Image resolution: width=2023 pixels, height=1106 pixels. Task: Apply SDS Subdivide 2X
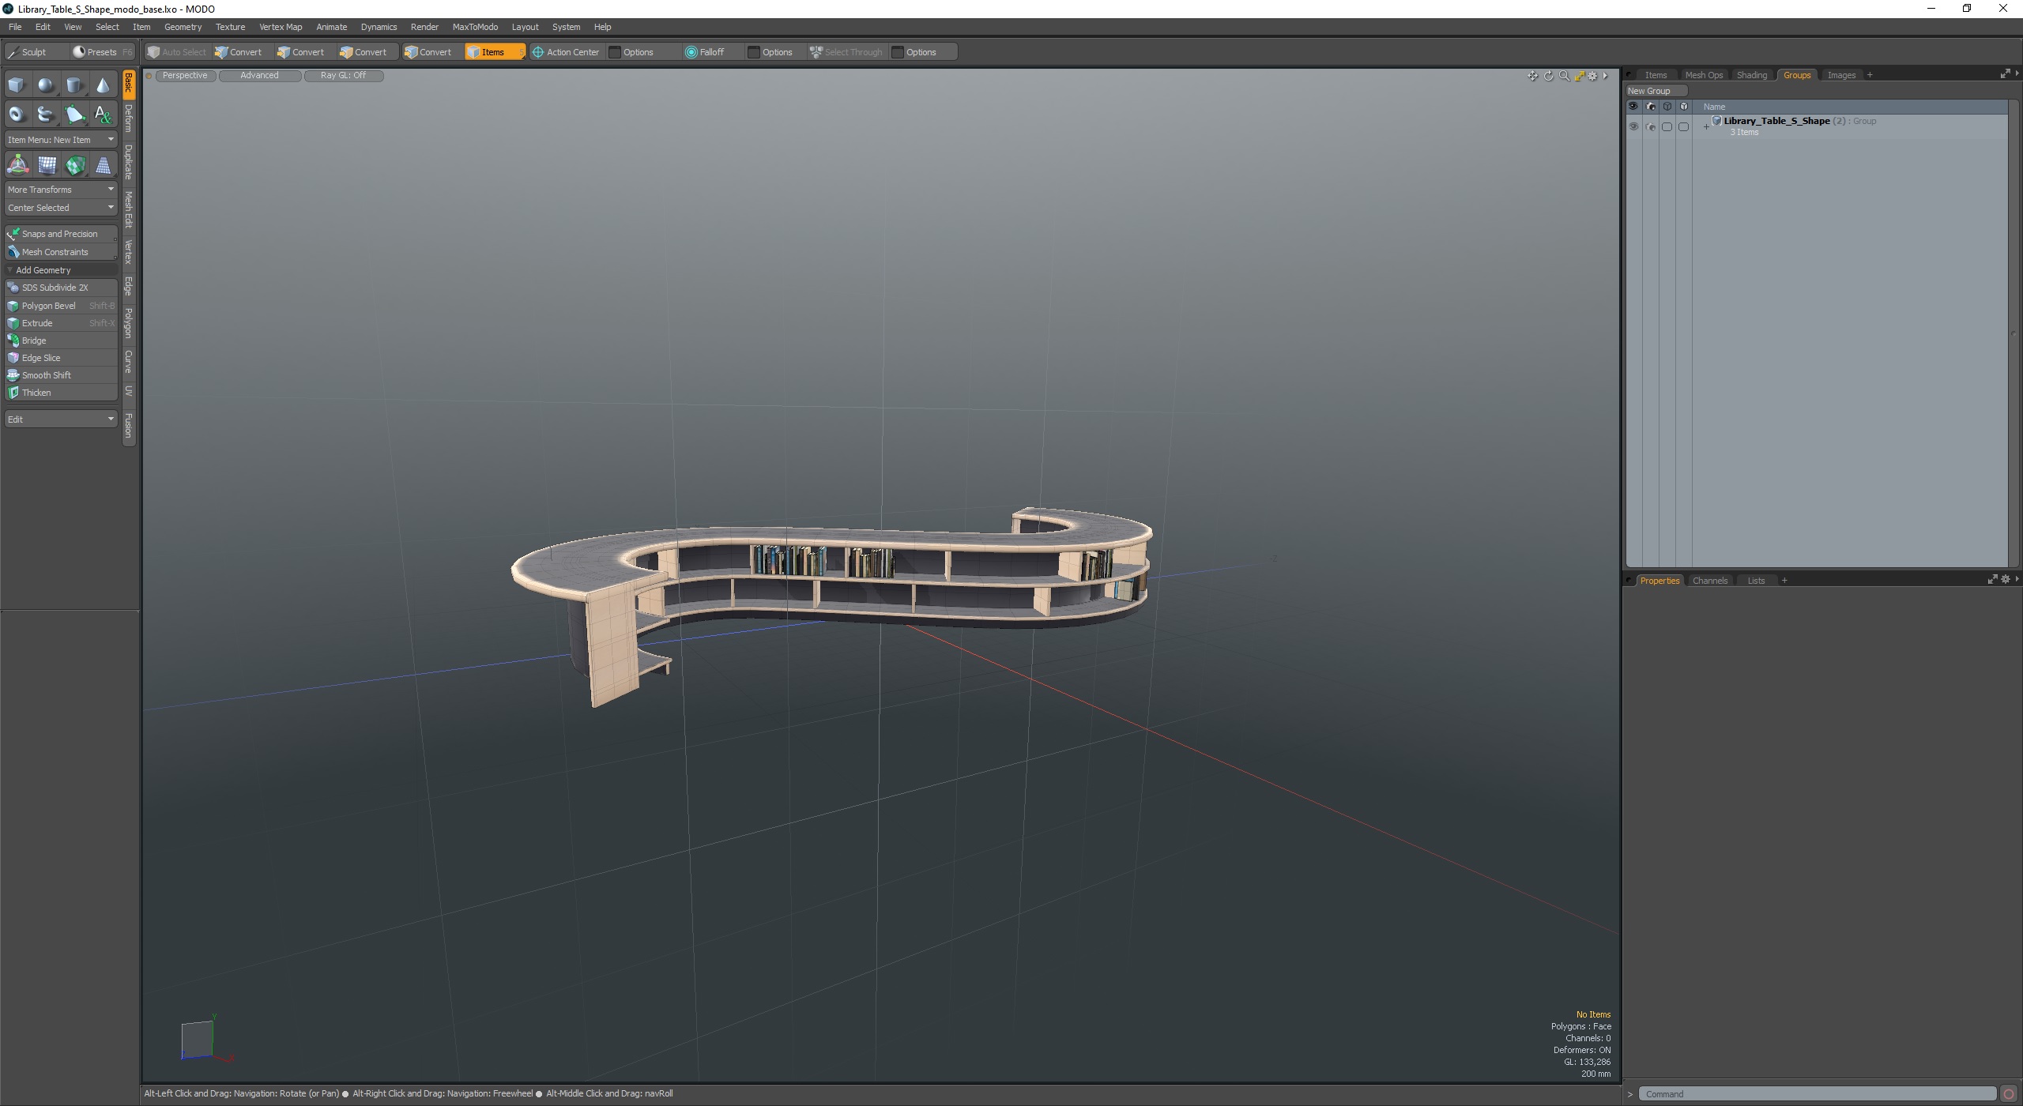tap(61, 288)
